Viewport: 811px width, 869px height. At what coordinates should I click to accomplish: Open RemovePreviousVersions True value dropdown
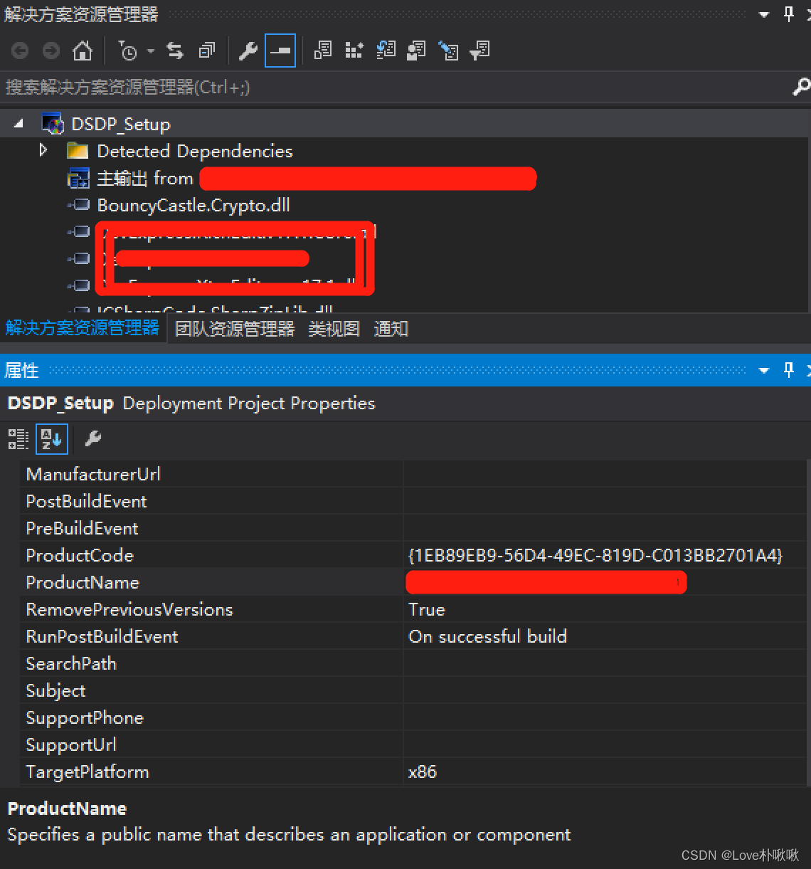coord(605,610)
